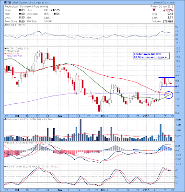Click the EPS value -0.04
The image size is (185, 192).
[x=56, y=14]
